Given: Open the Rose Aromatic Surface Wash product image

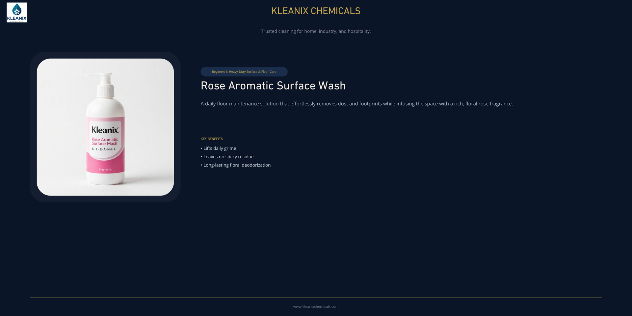Looking at the screenshot, I should tap(105, 127).
